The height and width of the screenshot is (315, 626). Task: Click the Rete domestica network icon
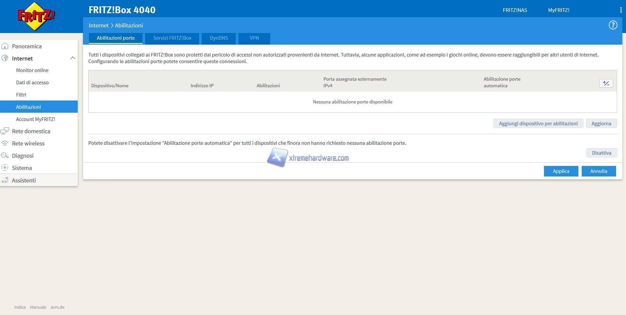[x=5, y=131]
